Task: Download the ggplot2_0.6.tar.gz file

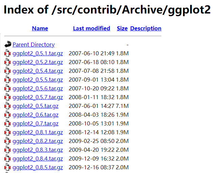Action: (36, 115)
